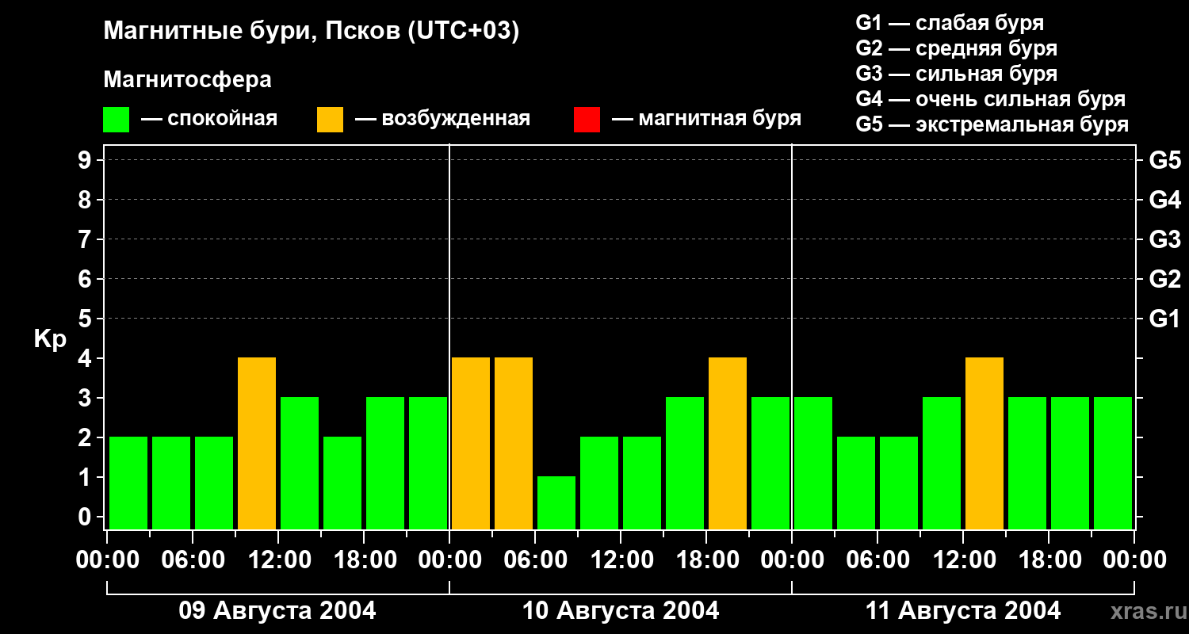Select the orange evening bar on 10 August
Image resolution: width=1189 pixels, height=634 pixels.
click(728, 444)
